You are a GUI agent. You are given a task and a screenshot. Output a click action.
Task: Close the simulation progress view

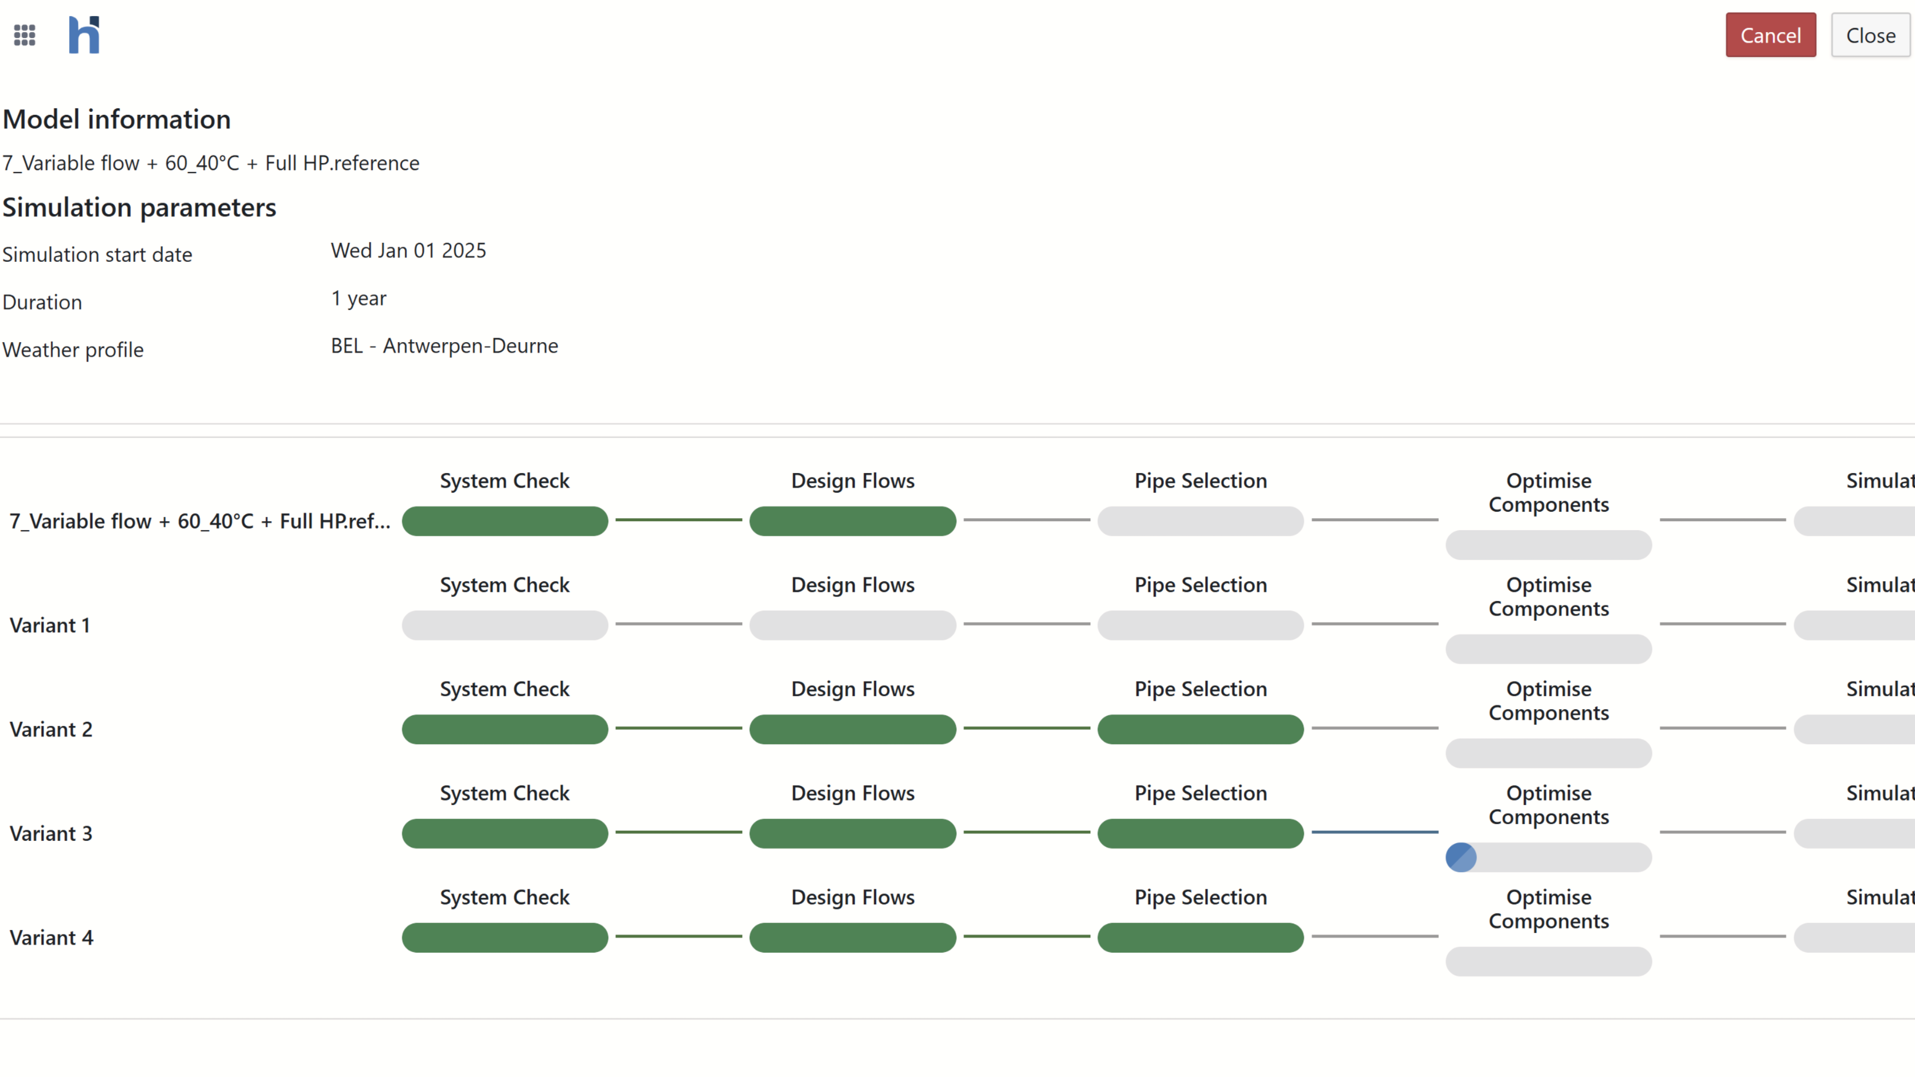pyautogui.click(x=1870, y=35)
